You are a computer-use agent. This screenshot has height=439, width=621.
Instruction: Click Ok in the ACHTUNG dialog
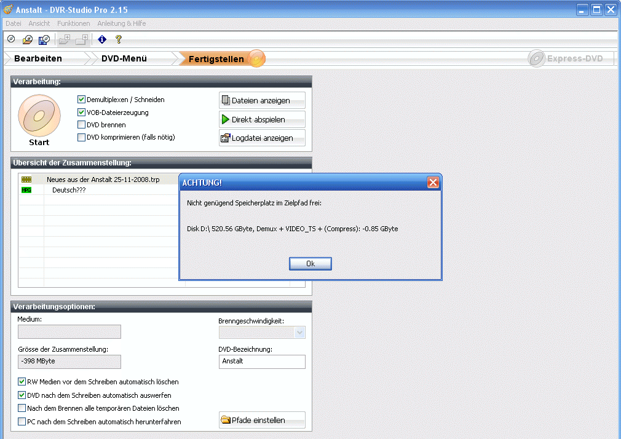point(310,263)
